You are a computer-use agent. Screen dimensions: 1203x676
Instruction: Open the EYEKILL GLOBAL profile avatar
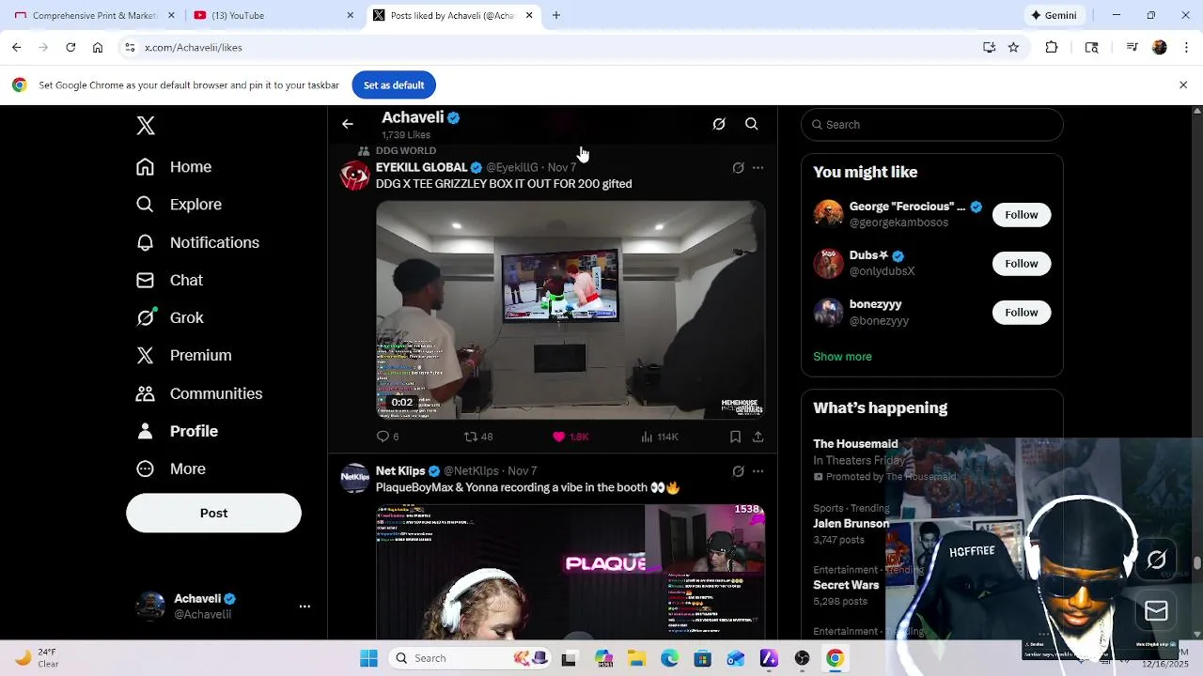[x=355, y=176]
